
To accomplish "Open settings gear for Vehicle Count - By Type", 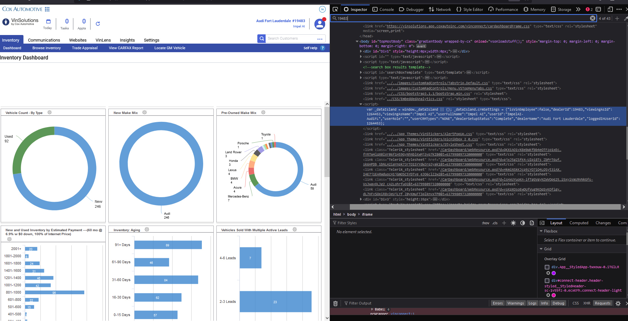I will click(50, 112).
